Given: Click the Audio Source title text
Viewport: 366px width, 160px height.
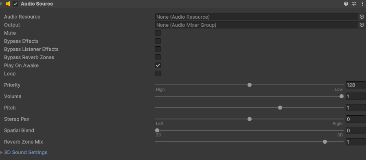Looking at the screenshot, I should 37,4.
